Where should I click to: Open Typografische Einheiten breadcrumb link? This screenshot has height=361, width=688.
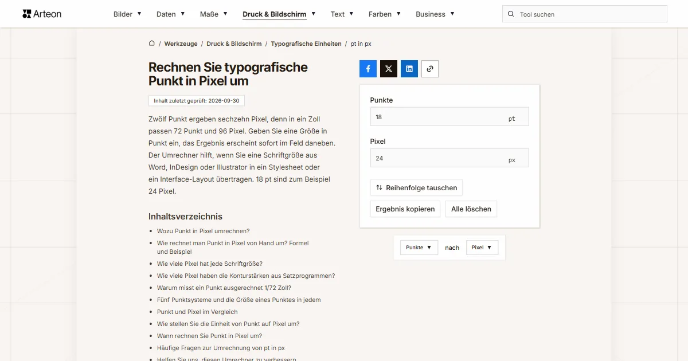tap(306, 44)
